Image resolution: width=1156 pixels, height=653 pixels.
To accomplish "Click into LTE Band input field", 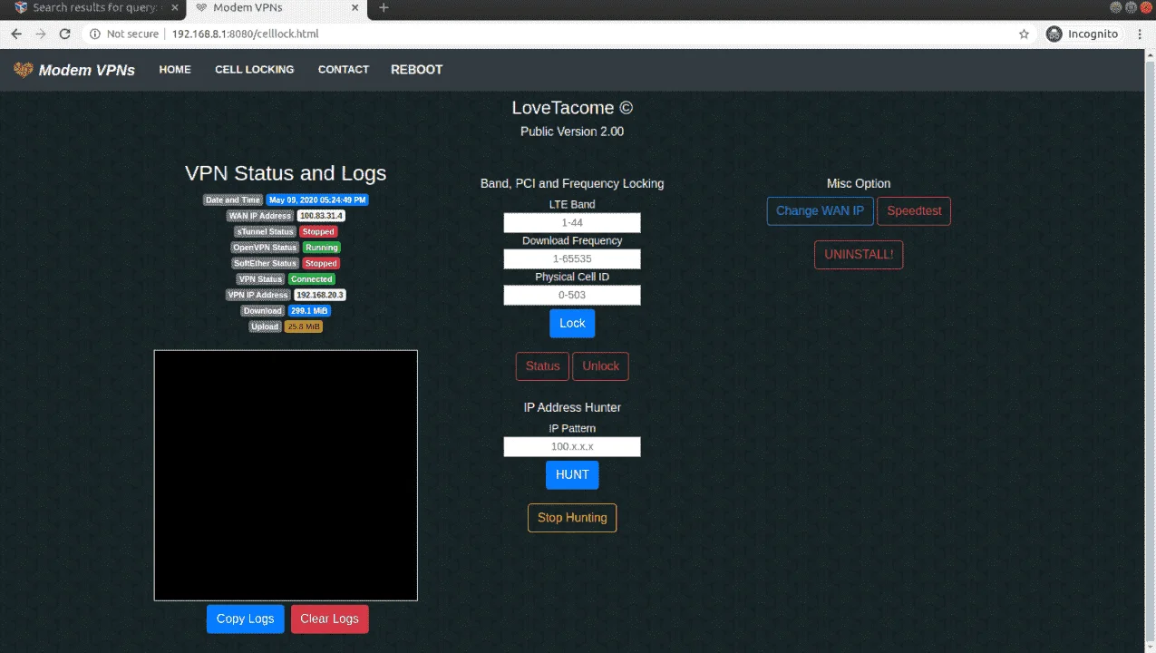I will pyautogui.click(x=572, y=223).
